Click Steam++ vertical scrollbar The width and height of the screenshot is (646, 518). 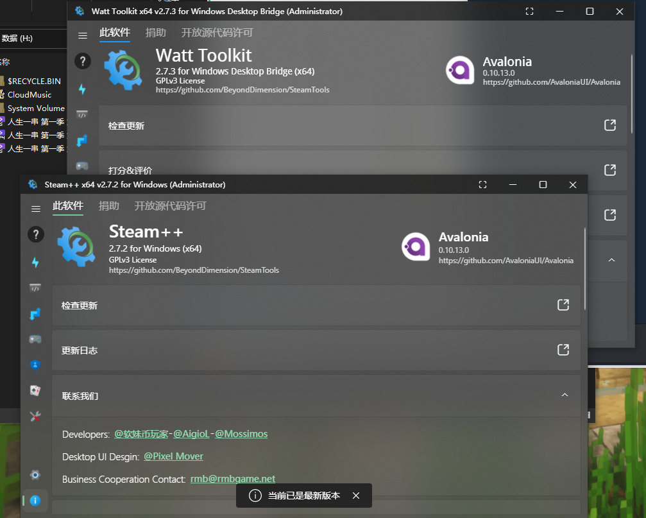[x=584, y=268]
